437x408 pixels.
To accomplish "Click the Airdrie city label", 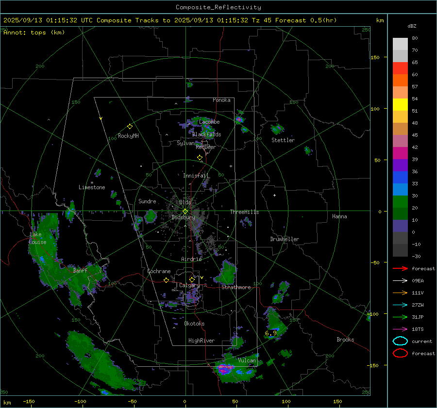I will coord(191,259).
